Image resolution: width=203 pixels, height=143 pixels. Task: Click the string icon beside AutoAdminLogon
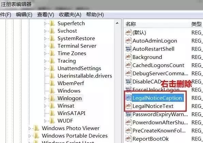(x=128, y=41)
